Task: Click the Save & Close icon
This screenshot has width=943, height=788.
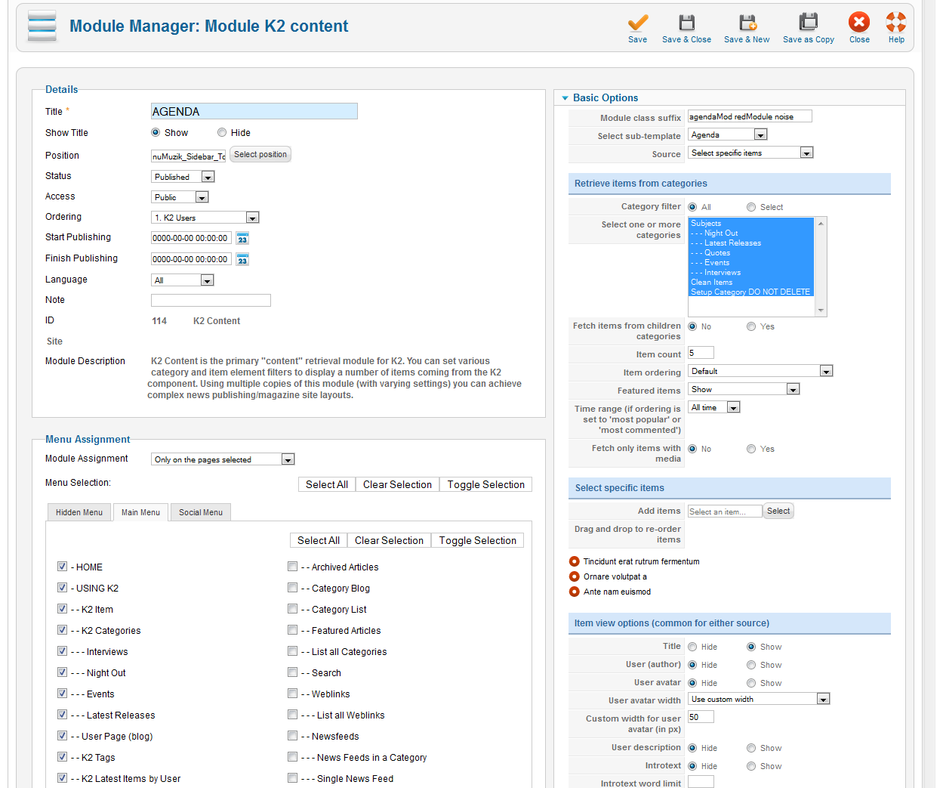Action: 686,23
